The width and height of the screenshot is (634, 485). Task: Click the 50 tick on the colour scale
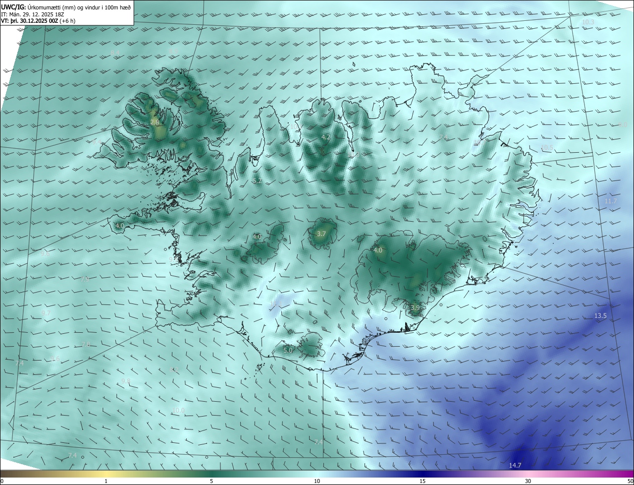click(630, 481)
